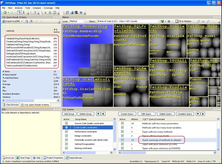This screenshot has height=164, width=222.
Task: Click the tree view icon in main toolbar
Action: click(19, 12)
